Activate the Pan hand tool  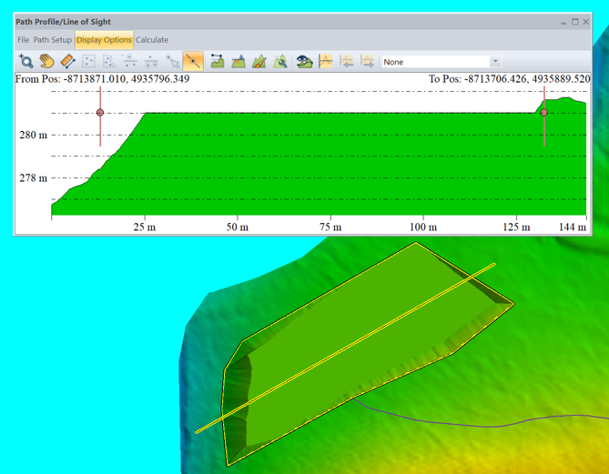(46, 61)
